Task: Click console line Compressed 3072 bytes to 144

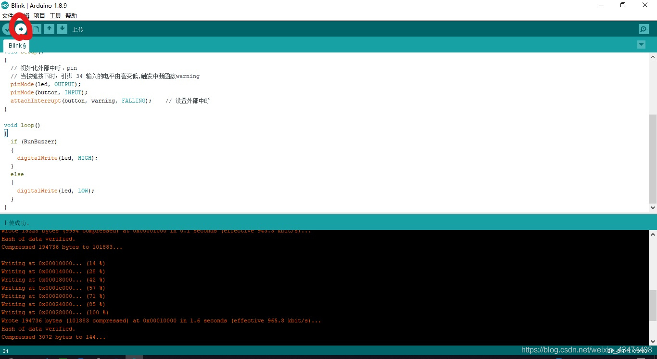Action: (x=53, y=337)
